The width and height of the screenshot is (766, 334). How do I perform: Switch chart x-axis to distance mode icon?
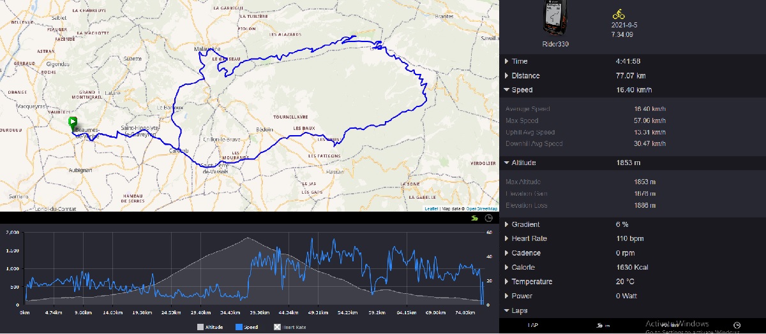(474, 218)
